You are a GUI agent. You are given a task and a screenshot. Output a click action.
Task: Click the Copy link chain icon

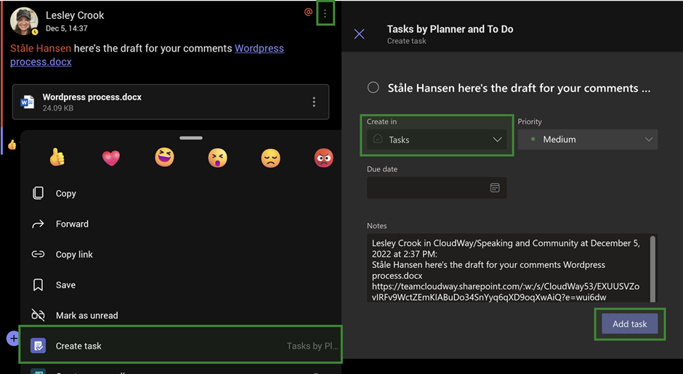[38, 254]
